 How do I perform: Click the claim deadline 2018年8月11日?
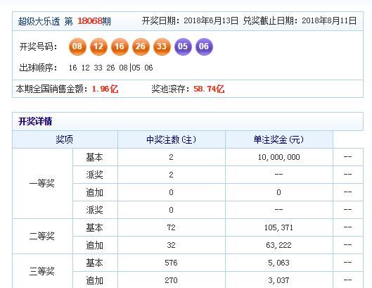pyautogui.click(x=329, y=21)
